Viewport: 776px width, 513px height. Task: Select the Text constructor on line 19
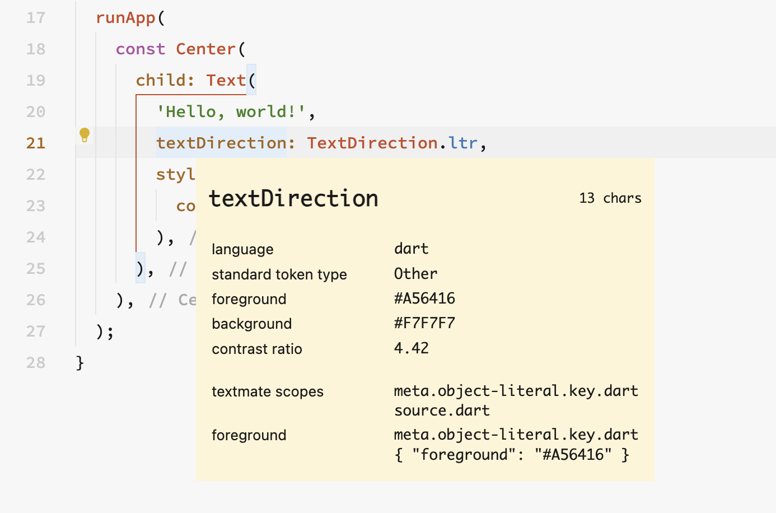(226, 80)
